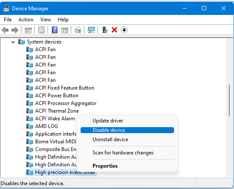Click the red X Uninstall device icon
This screenshot has width=234, height=189.
(x=114, y=30)
